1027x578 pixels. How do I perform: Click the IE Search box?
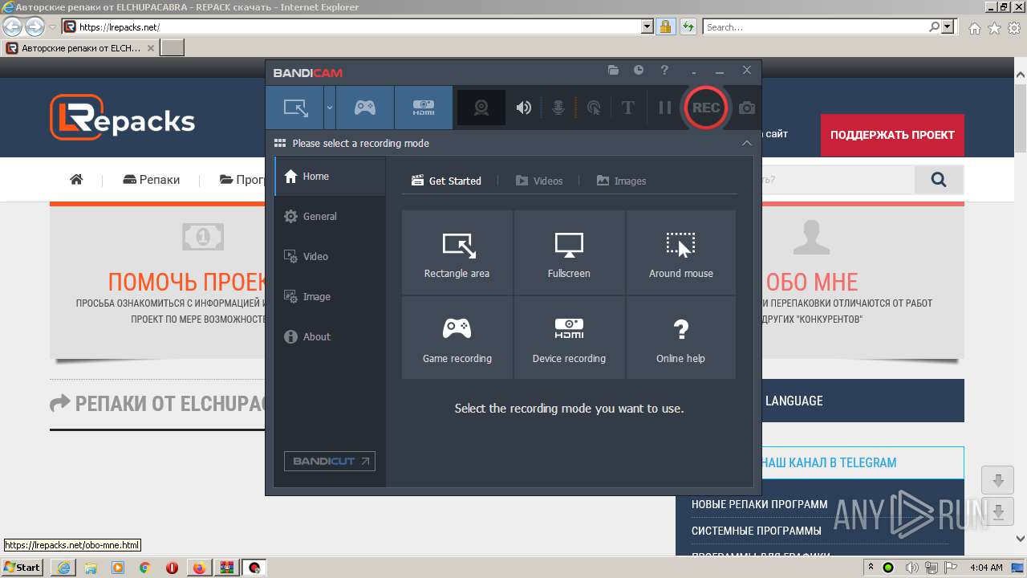click(x=815, y=26)
